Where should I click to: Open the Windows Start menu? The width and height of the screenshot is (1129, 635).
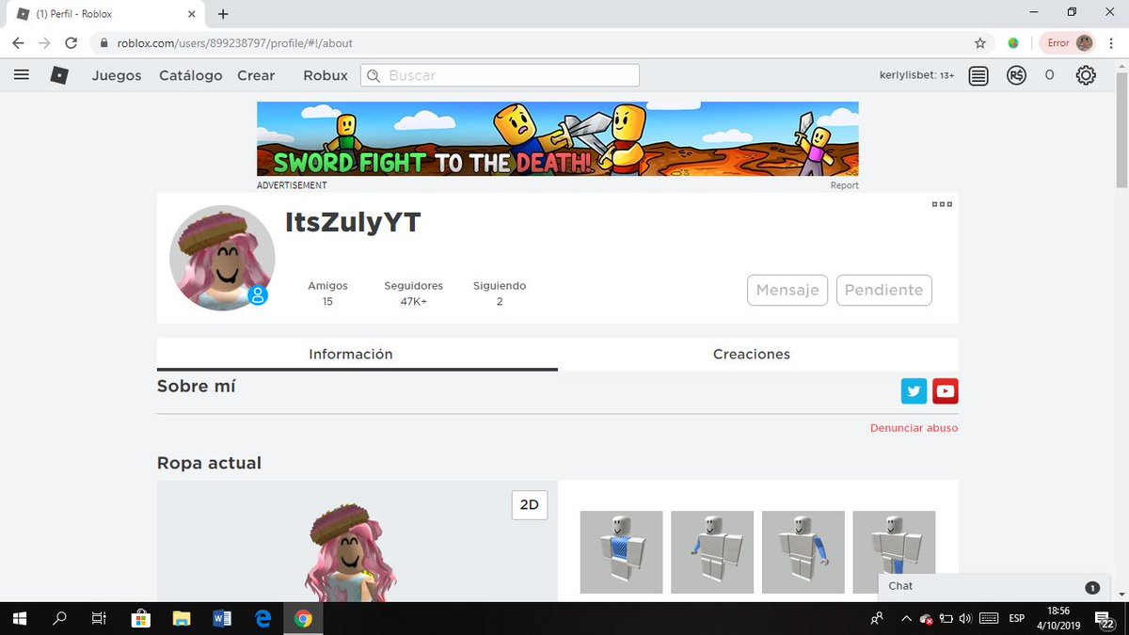point(20,618)
